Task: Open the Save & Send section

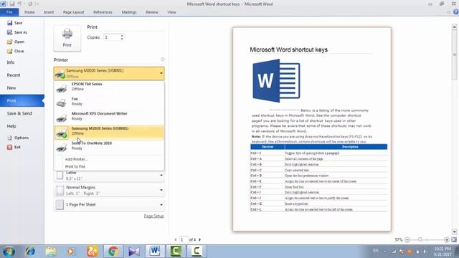Action: coord(22,113)
